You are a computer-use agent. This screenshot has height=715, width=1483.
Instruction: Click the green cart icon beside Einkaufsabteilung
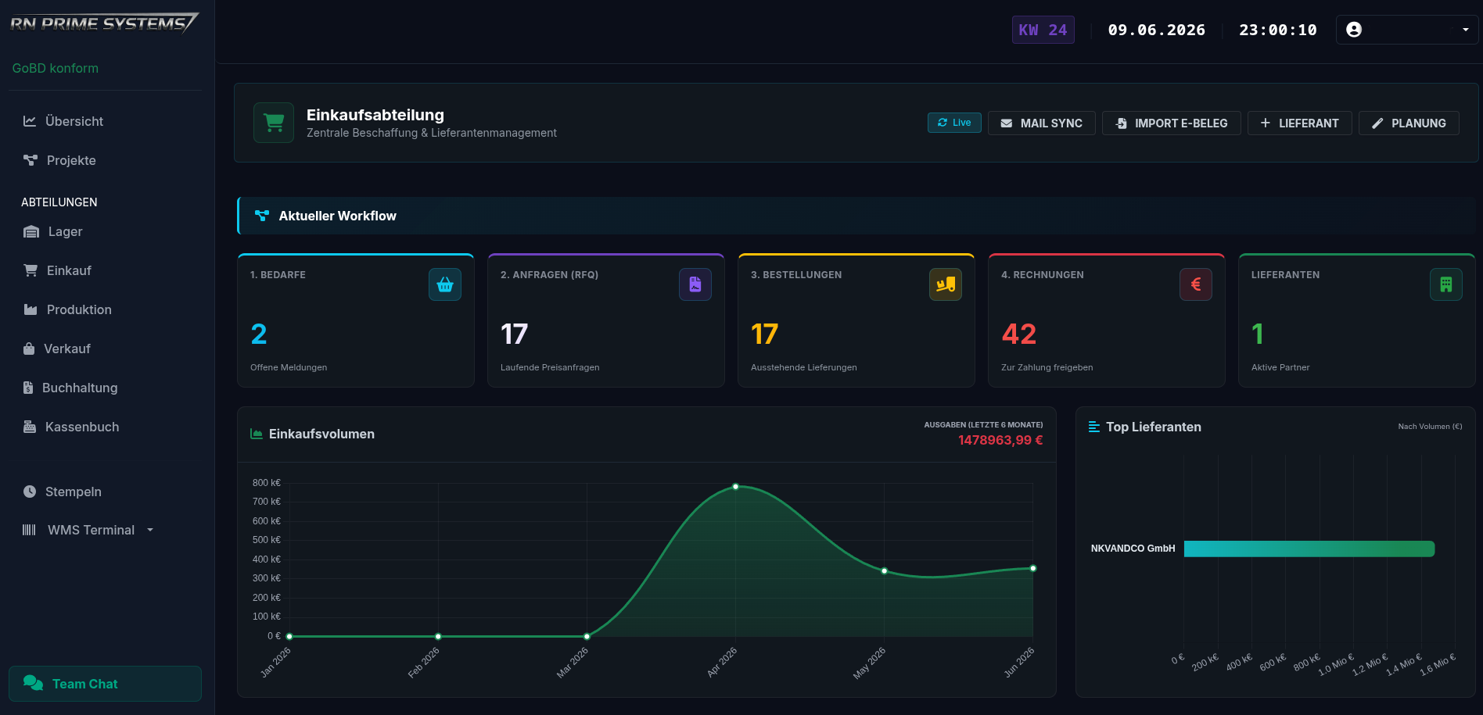tap(274, 123)
